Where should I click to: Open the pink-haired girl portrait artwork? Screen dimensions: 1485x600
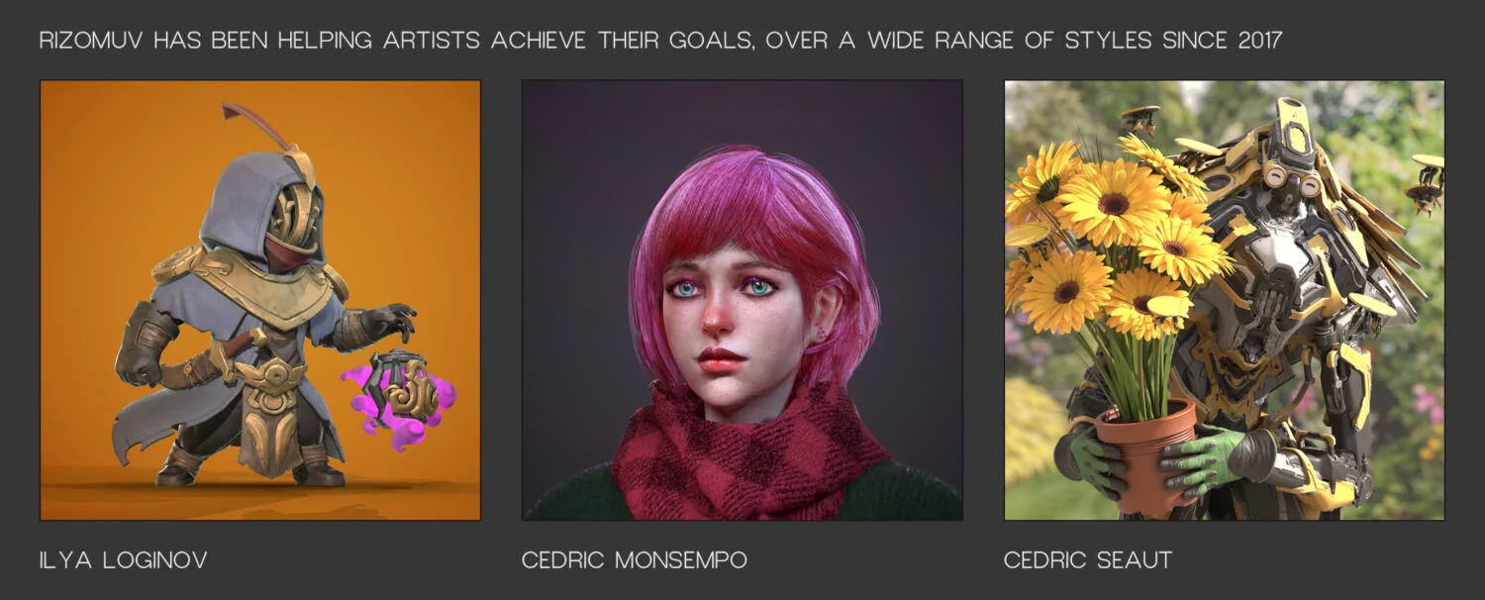click(742, 300)
